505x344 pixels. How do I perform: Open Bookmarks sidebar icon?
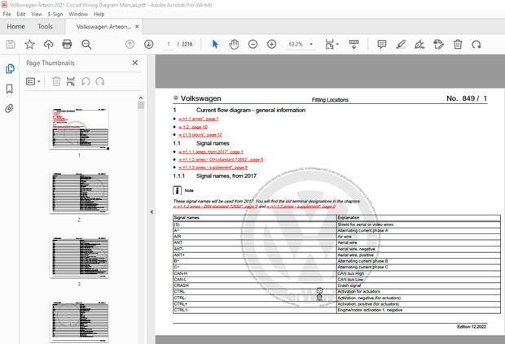(x=9, y=89)
